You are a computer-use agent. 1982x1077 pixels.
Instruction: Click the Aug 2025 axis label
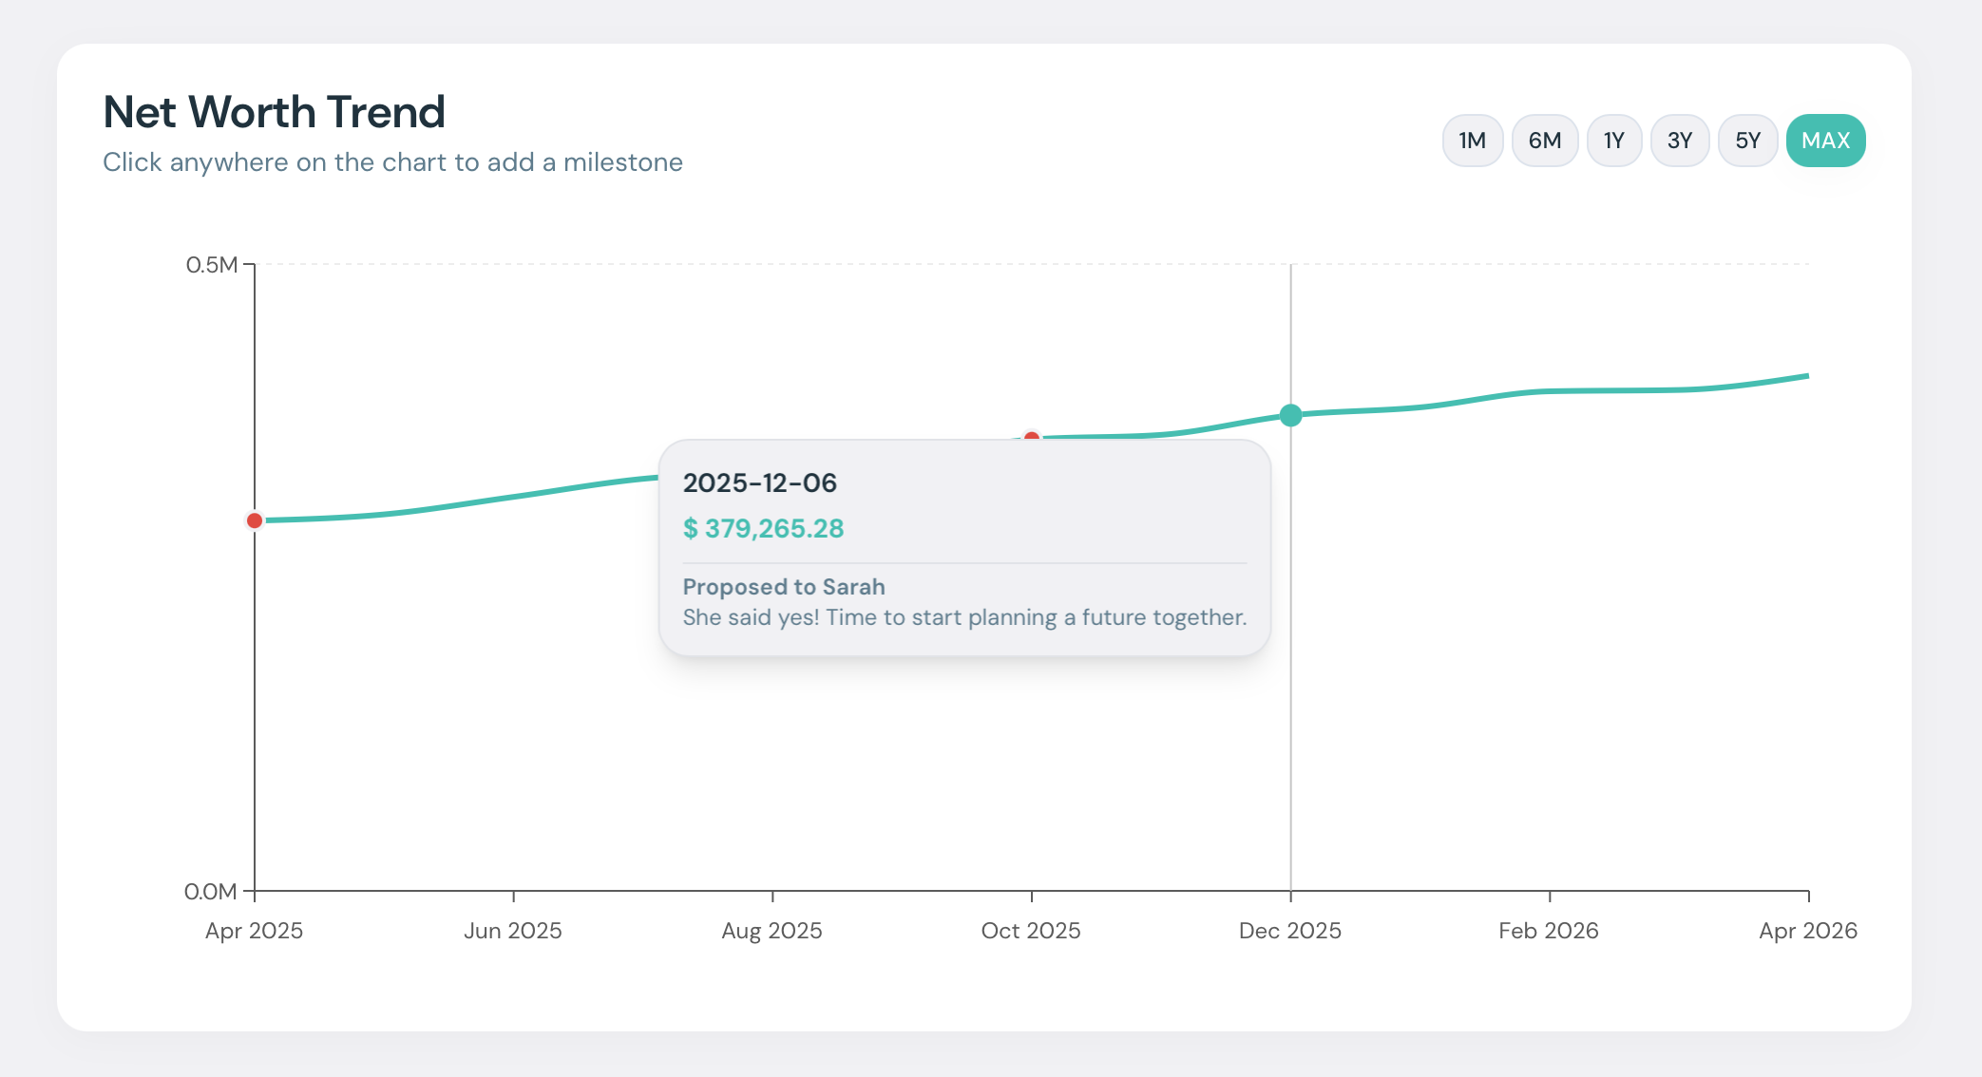click(772, 931)
